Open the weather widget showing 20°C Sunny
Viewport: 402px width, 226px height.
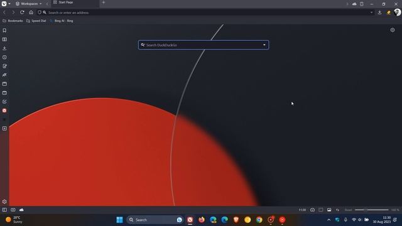point(14,220)
